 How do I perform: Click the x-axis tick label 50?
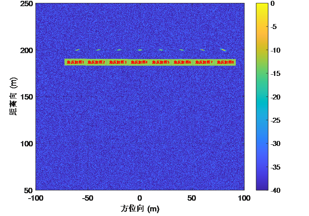point(192,198)
